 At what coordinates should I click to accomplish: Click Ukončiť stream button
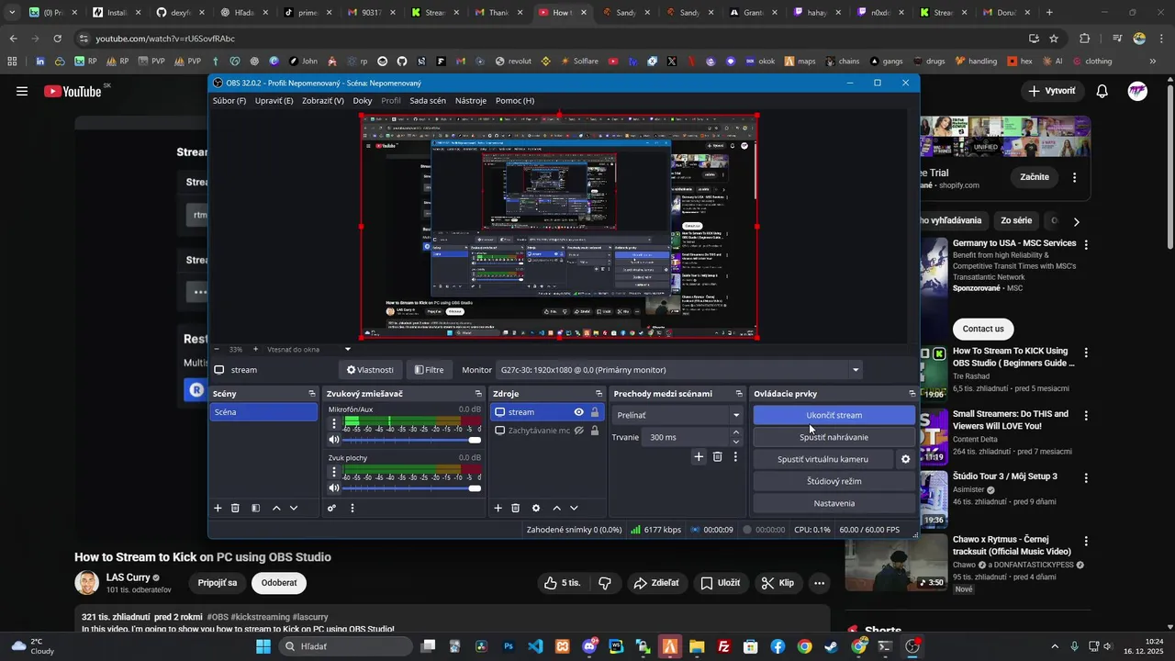(834, 415)
